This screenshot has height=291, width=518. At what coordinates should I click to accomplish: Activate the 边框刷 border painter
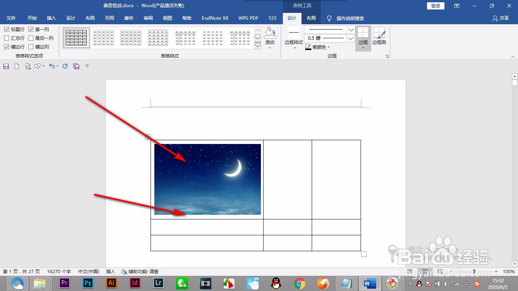coord(379,36)
